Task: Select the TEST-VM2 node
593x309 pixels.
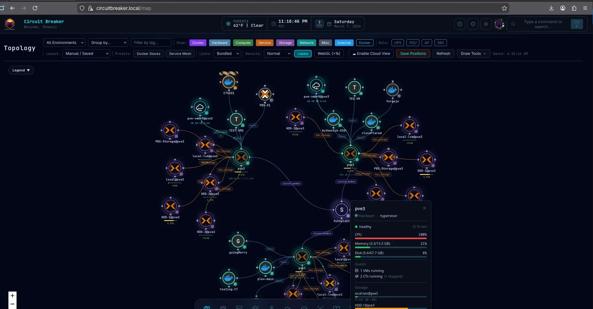Action: coord(236,119)
